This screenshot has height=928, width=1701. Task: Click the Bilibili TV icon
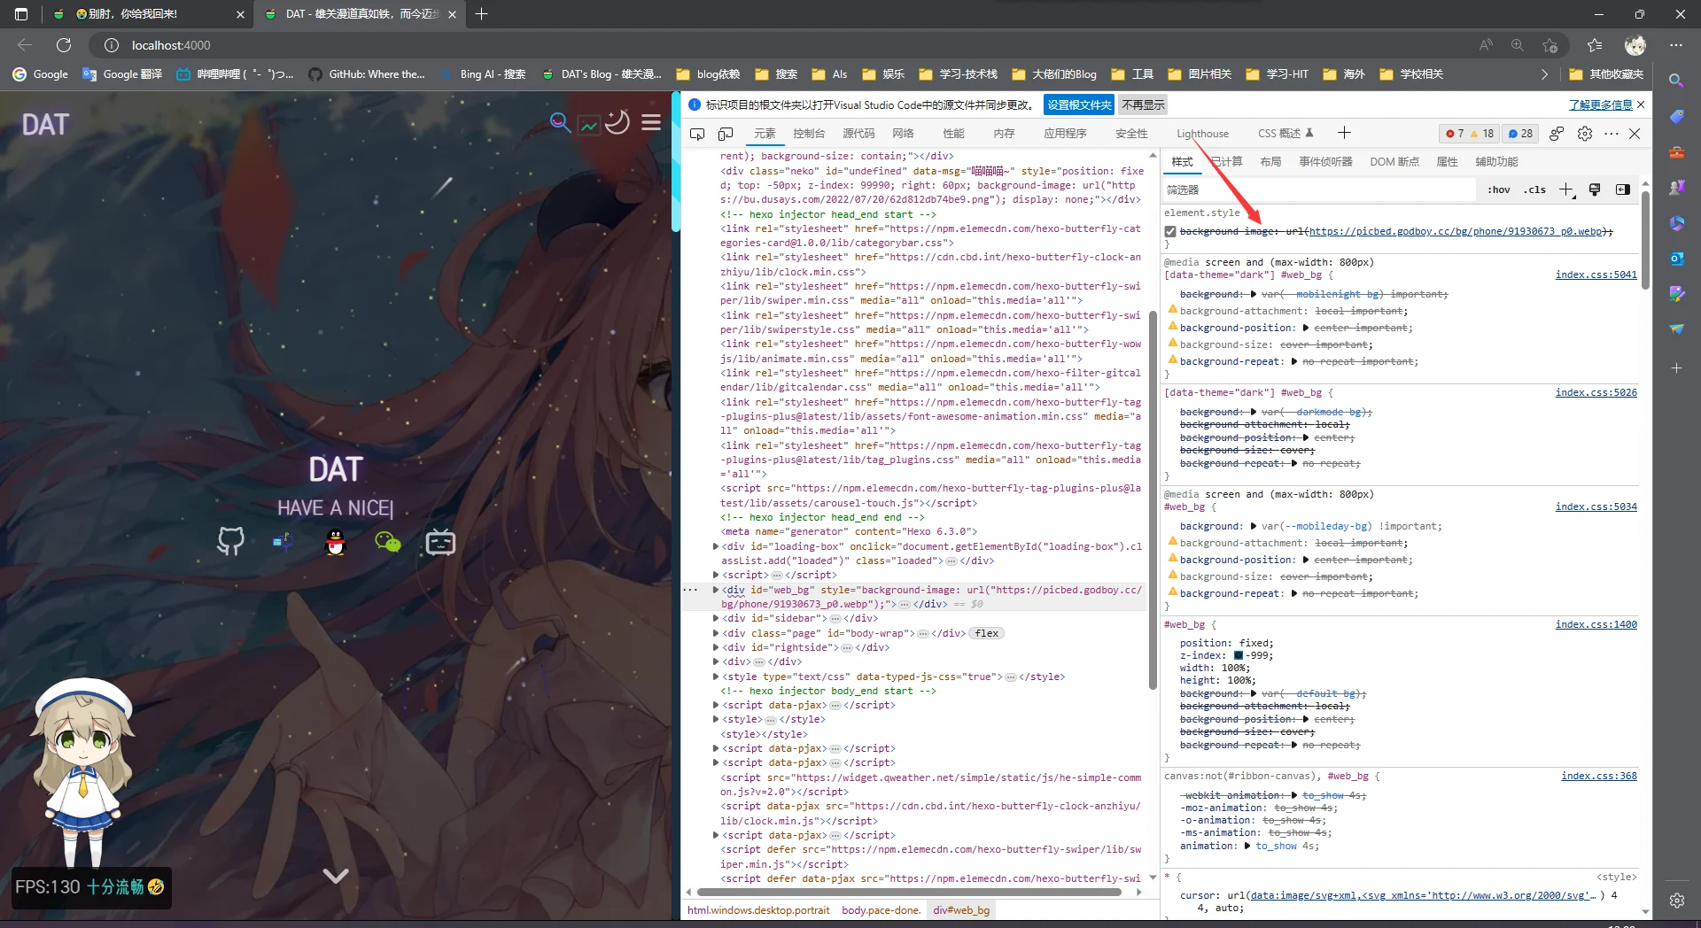click(440, 542)
